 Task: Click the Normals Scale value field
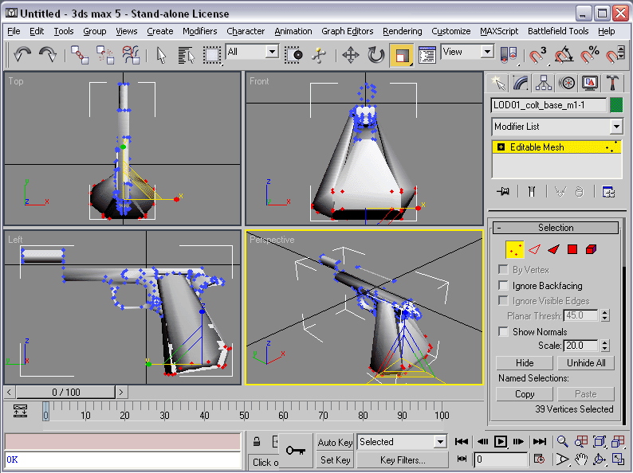tap(580, 346)
